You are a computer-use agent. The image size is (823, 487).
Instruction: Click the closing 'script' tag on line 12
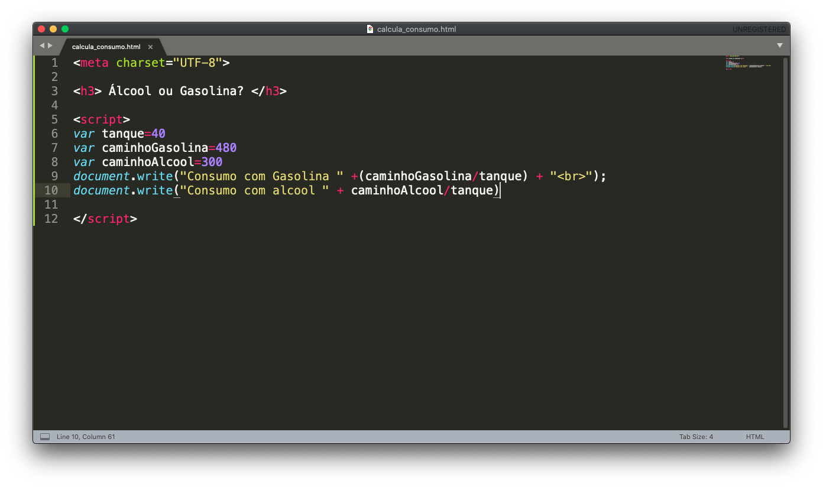tap(109, 219)
